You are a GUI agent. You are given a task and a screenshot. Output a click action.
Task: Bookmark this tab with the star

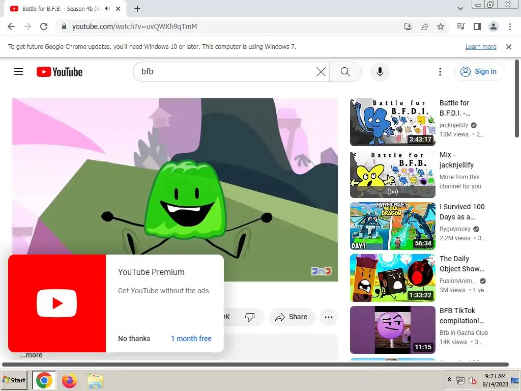[441, 26]
